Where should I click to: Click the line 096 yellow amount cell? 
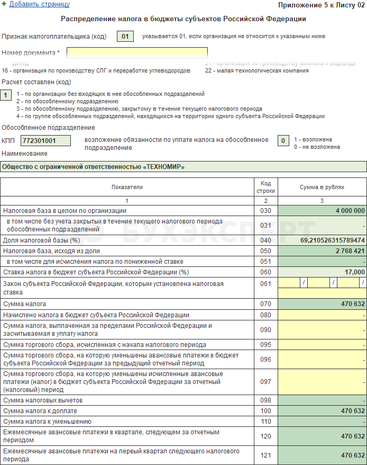point(322,360)
